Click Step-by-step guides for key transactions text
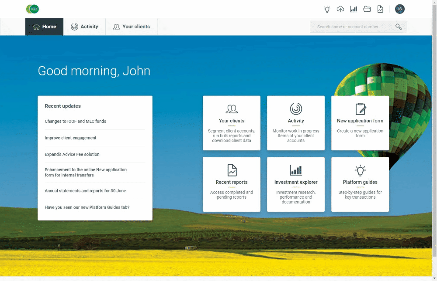 click(360, 195)
